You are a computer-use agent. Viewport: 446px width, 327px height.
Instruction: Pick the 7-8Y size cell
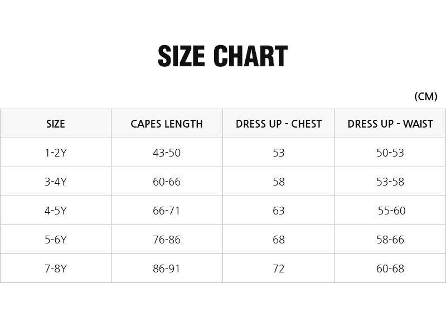(x=56, y=269)
